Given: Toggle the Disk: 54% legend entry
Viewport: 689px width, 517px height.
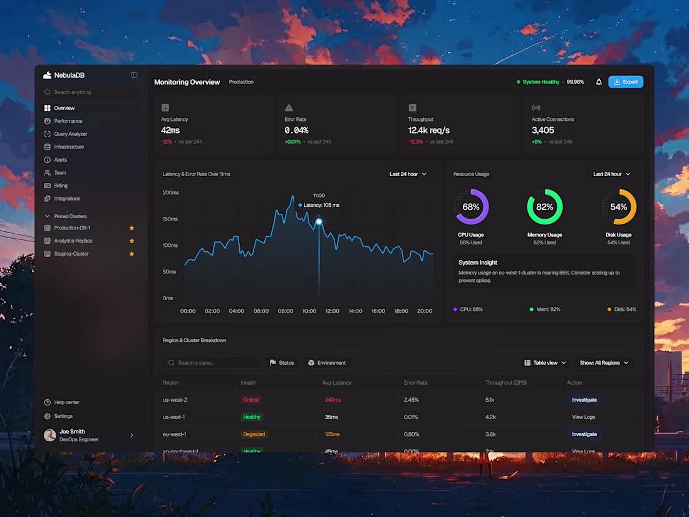Looking at the screenshot, I should [621, 309].
